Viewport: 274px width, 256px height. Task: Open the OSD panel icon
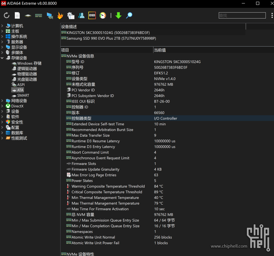(92, 15)
